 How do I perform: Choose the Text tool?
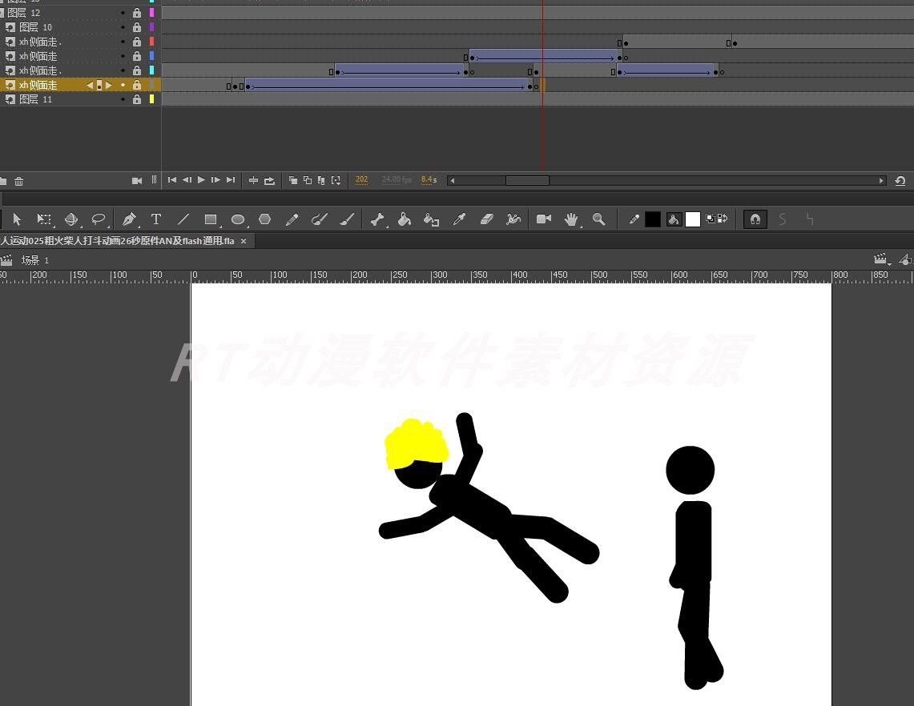tap(155, 219)
